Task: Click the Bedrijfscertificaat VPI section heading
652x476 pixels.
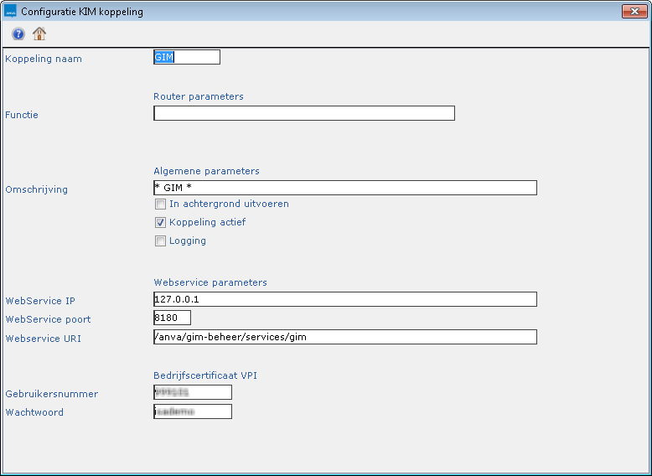Action: pyautogui.click(x=205, y=375)
